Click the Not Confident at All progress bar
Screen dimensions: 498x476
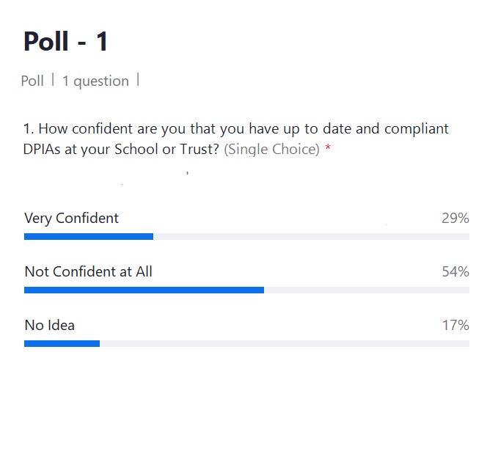coord(144,290)
